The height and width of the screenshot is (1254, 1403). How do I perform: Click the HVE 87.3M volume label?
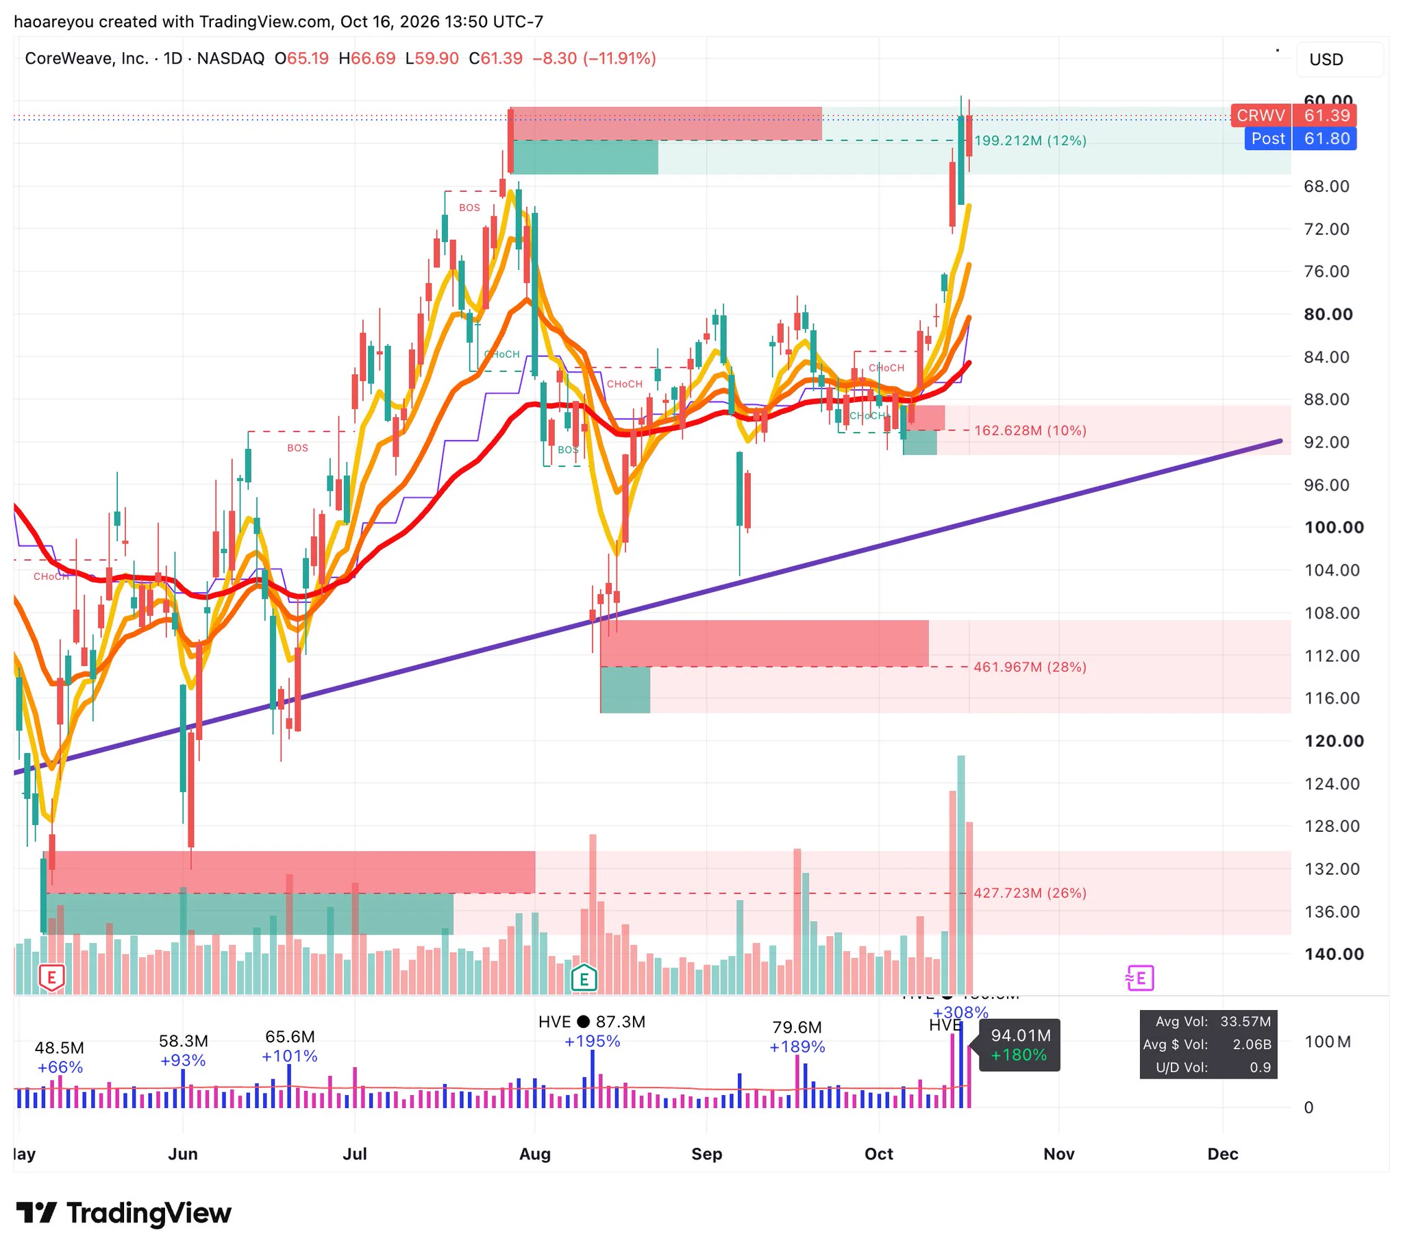coord(592,1021)
